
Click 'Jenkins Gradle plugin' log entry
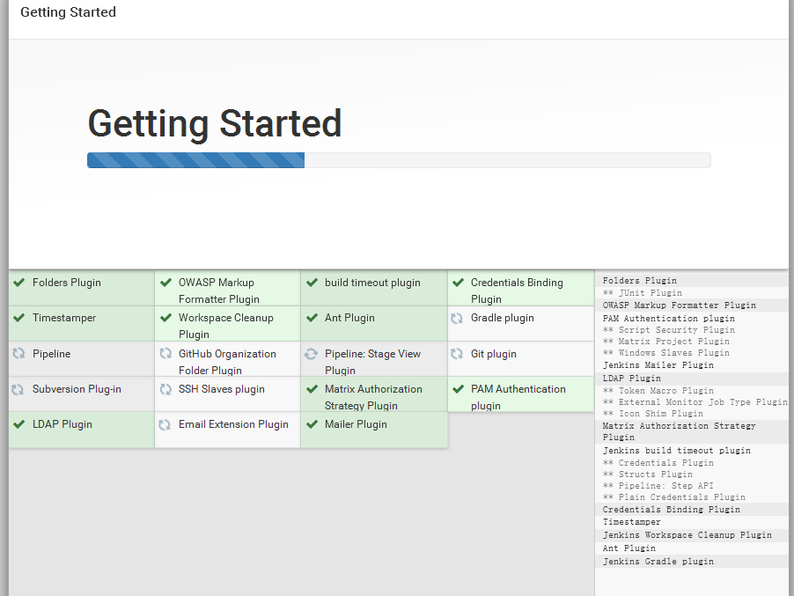pos(658,562)
